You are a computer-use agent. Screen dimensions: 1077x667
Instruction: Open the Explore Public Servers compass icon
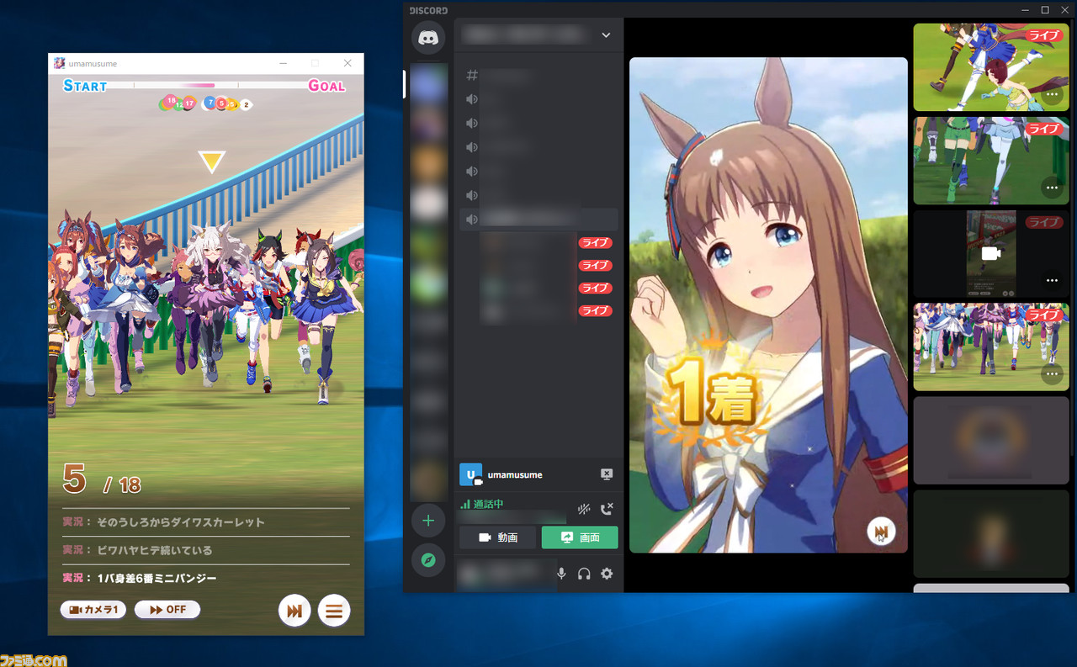[428, 560]
